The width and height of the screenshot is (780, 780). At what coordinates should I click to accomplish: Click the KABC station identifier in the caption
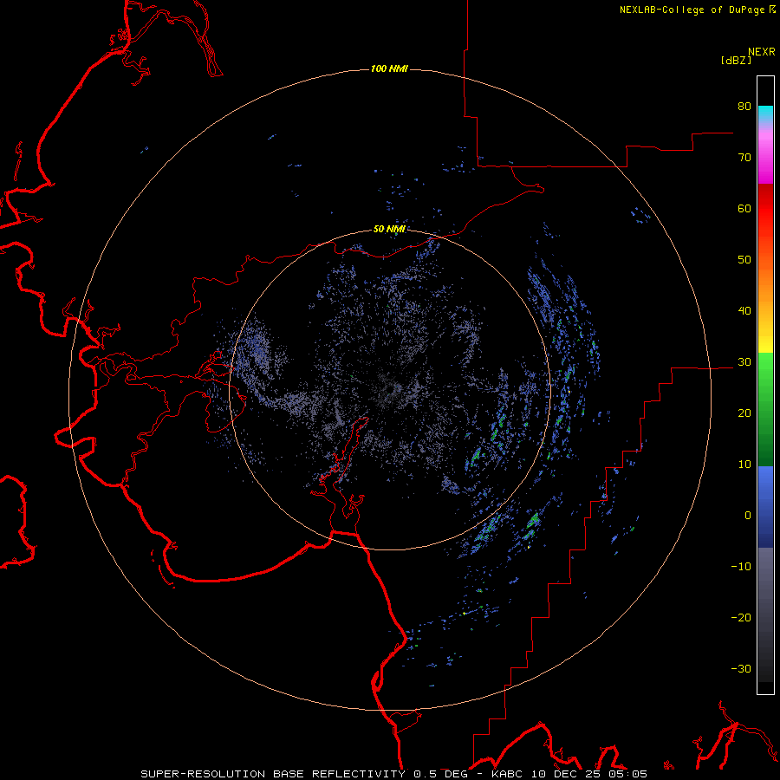508,774
